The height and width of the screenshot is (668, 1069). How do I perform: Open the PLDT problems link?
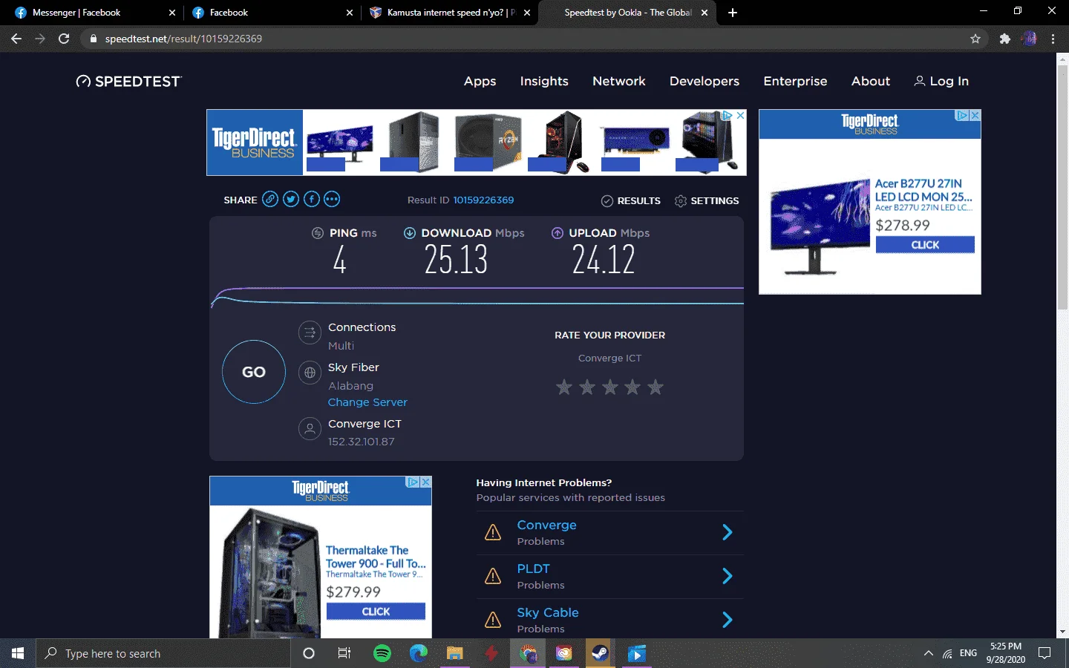[533, 569]
